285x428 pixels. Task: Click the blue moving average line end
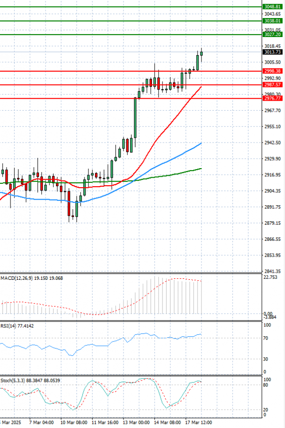click(201, 143)
